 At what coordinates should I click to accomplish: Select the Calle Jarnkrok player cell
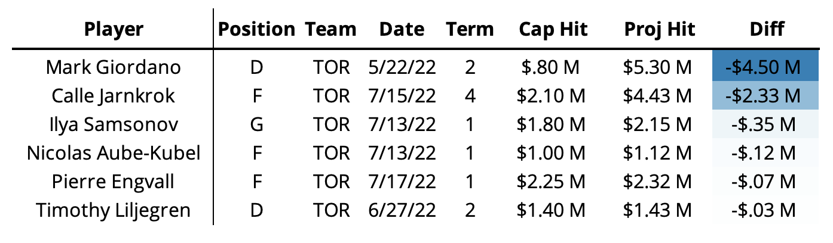[x=114, y=95]
